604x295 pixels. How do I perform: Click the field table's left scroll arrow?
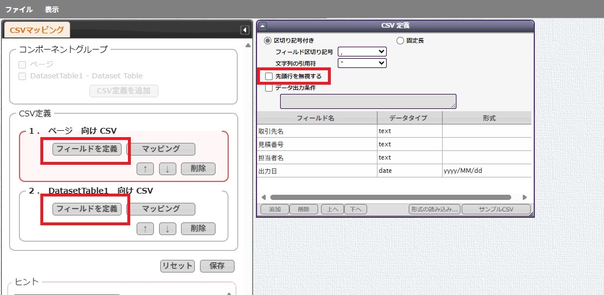coord(263,198)
